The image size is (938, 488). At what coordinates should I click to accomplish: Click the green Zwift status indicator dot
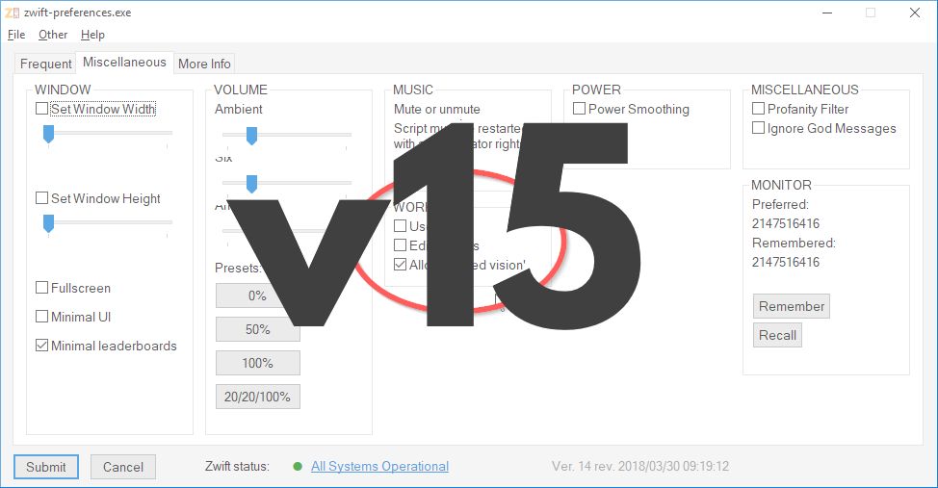tap(298, 467)
